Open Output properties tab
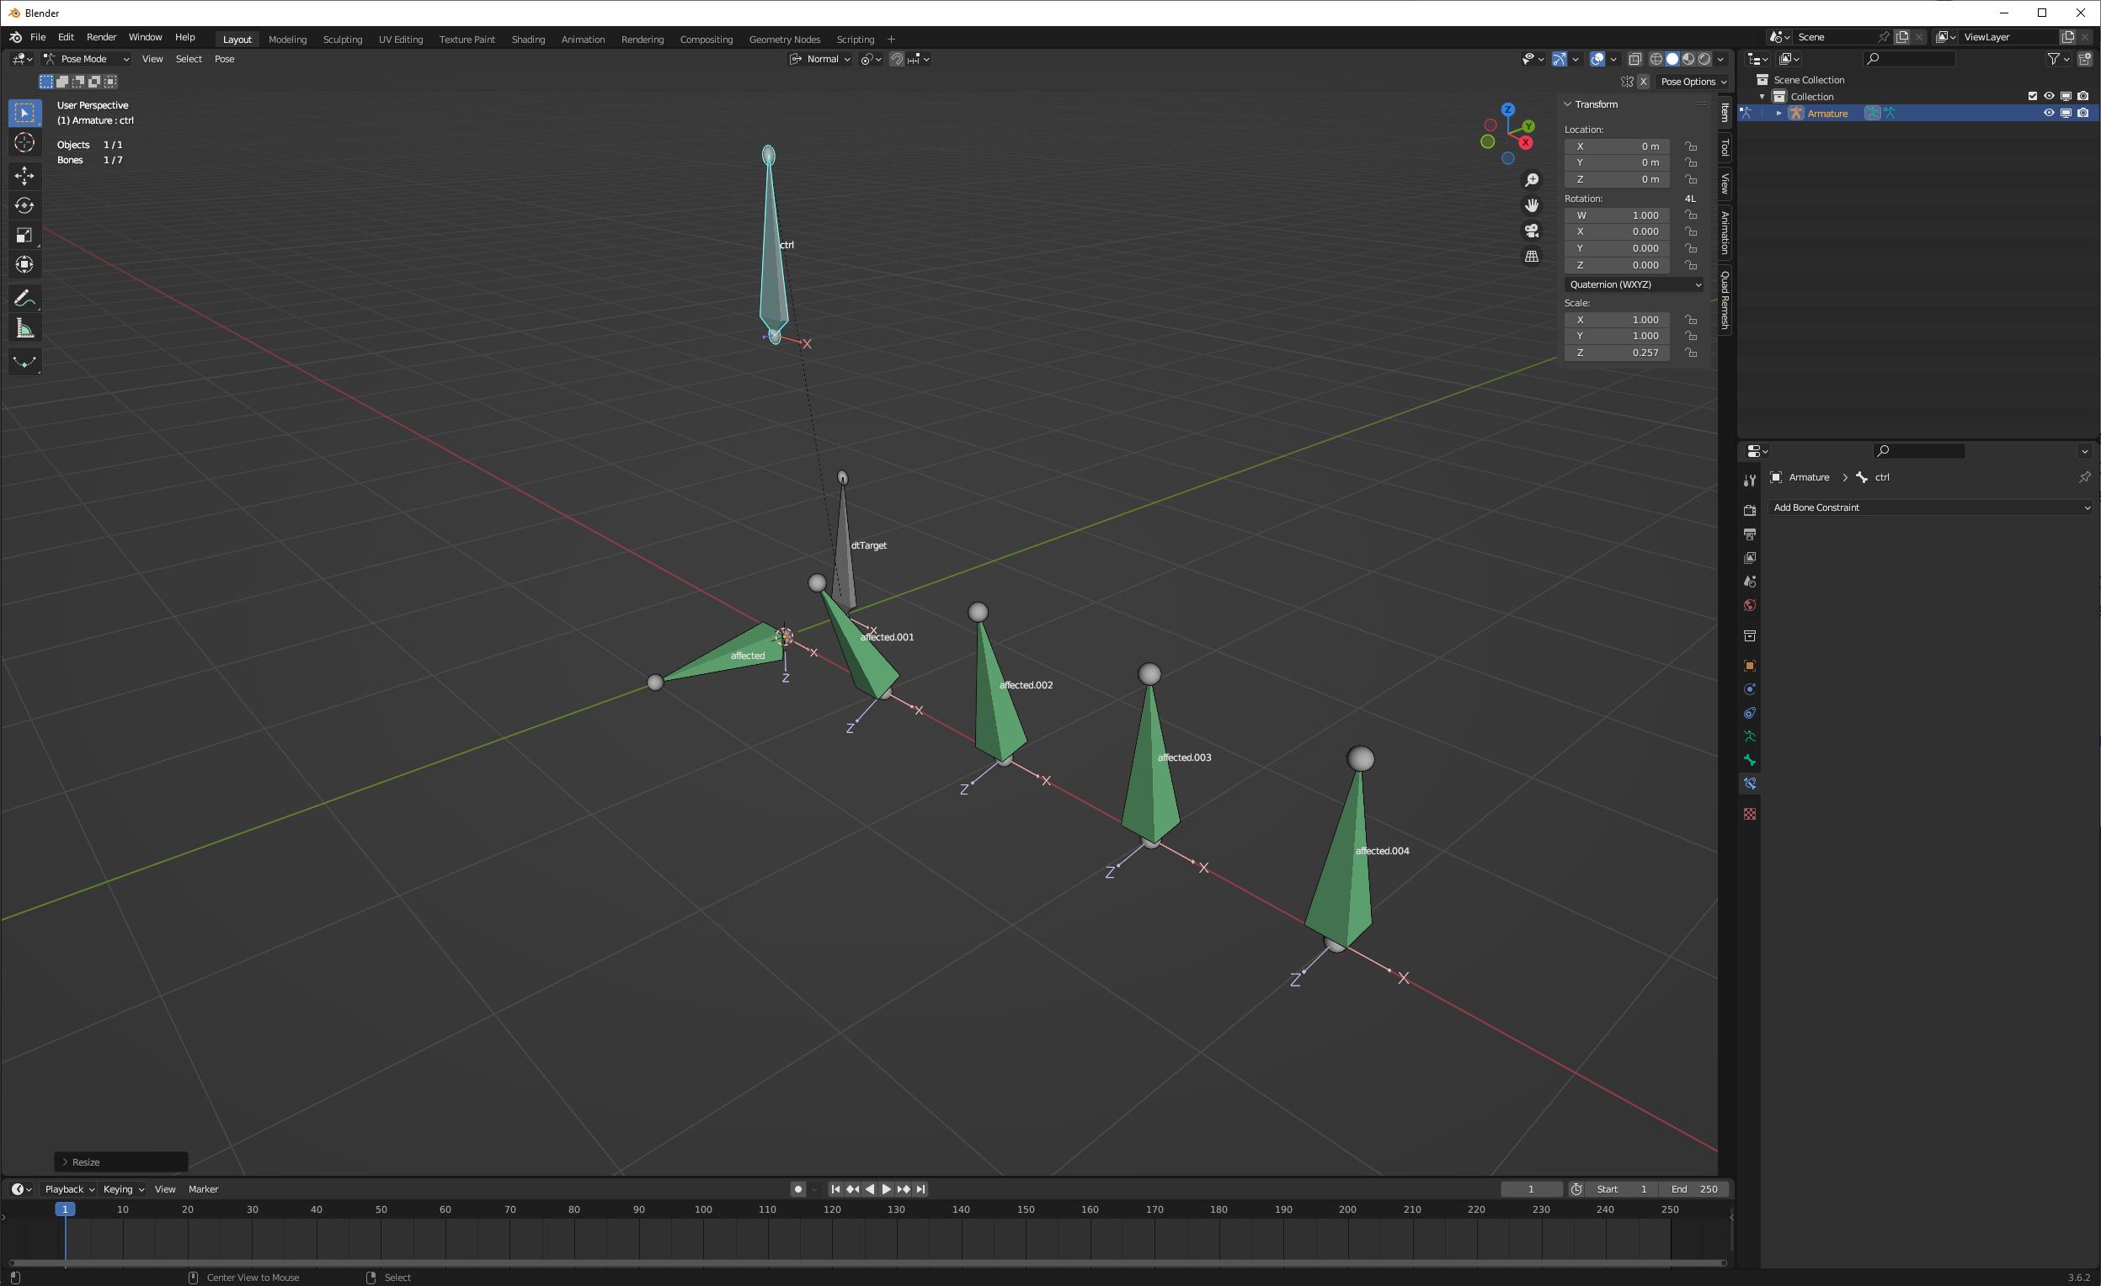The image size is (2101, 1286). click(x=1750, y=534)
